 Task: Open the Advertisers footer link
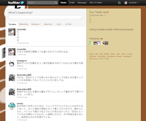[x=102, y=56]
